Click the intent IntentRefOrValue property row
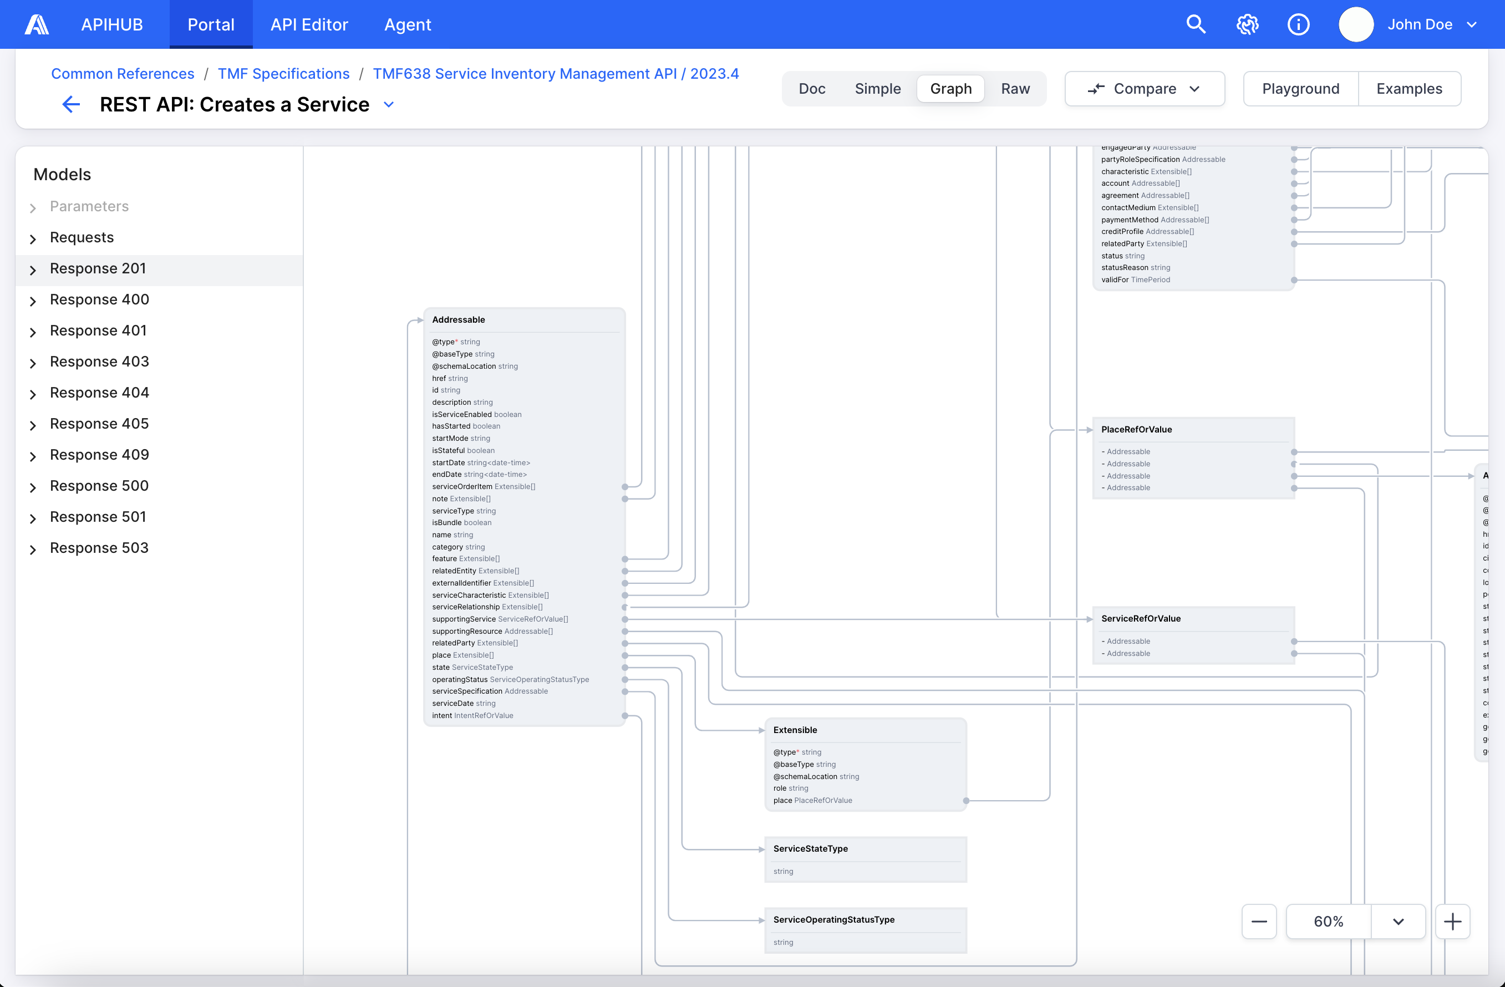The height and width of the screenshot is (987, 1505). point(524,716)
